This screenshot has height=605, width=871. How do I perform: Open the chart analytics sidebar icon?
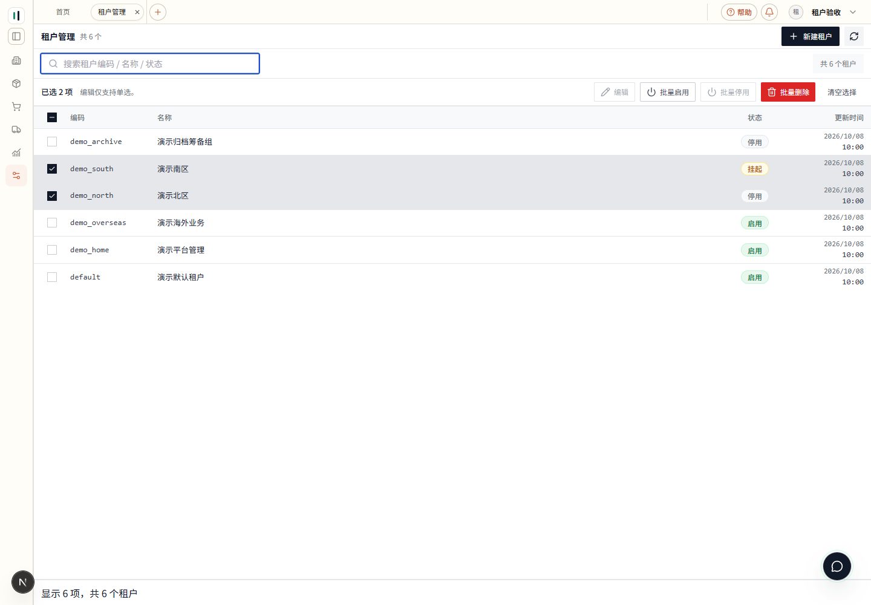16,152
